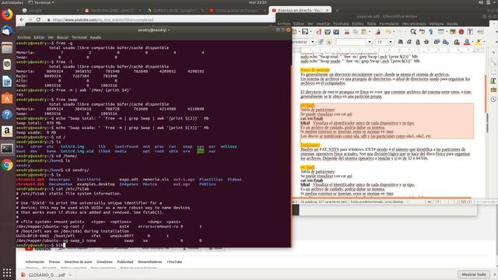This screenshot has width=498, height=280.
Task: Open Buscar menu in terminal window
Action: tap(62, 37)
